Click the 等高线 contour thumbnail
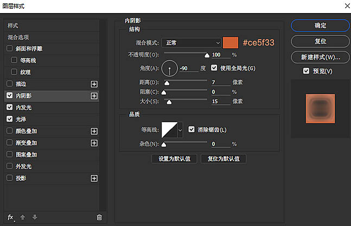The image size is (351, 226). 169,130
